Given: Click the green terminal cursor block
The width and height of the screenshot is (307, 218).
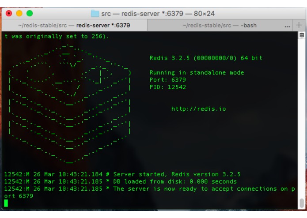Looking at the screenshot, I should point(6,203).
